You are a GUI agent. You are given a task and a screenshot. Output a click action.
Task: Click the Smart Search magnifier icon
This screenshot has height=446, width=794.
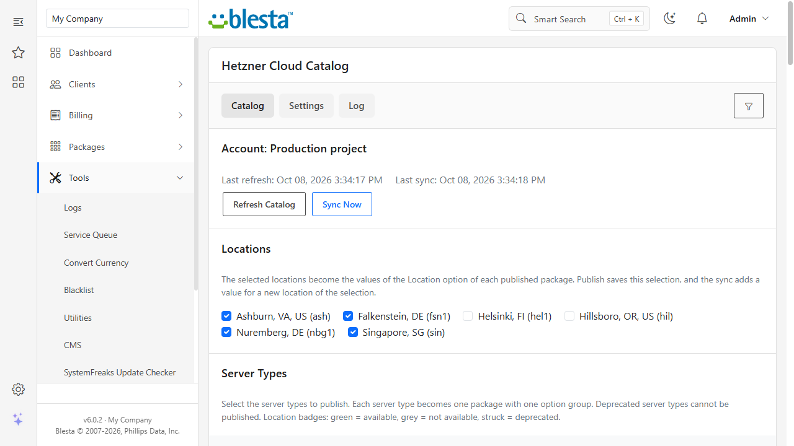(x=521, y=19)
